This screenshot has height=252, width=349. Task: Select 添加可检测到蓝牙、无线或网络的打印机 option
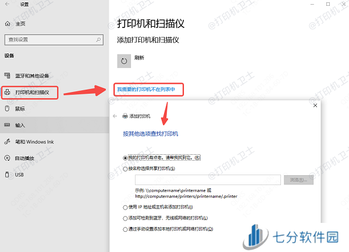tap(125, 218)
